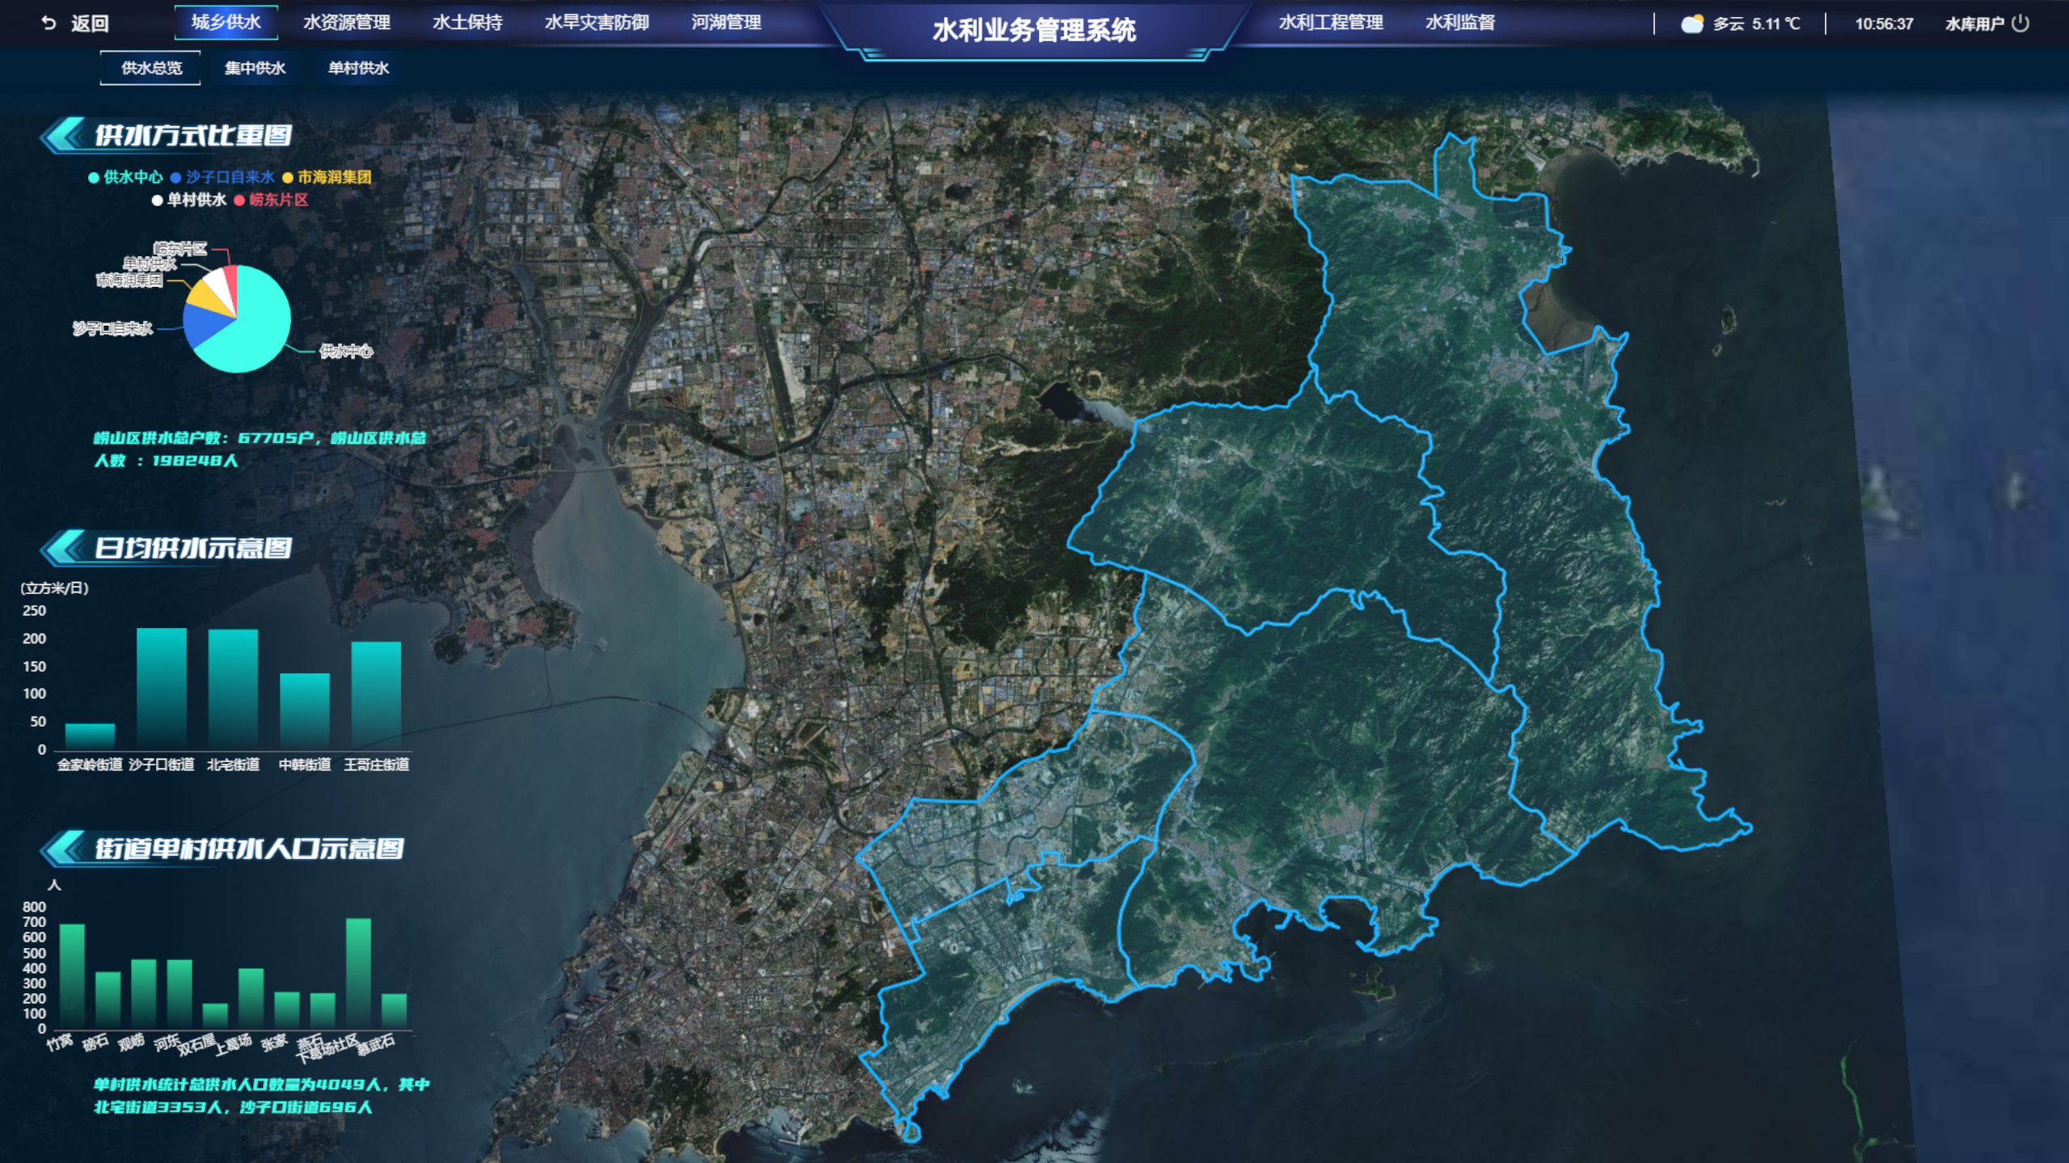Click the 水库用户 user label

point(1974,23)
